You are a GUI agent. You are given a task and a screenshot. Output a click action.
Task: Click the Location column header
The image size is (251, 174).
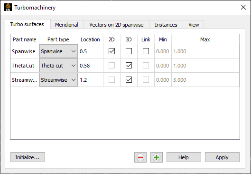91,39
